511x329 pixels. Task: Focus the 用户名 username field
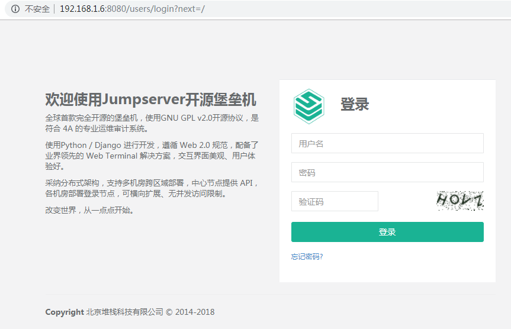coord(387,143)
